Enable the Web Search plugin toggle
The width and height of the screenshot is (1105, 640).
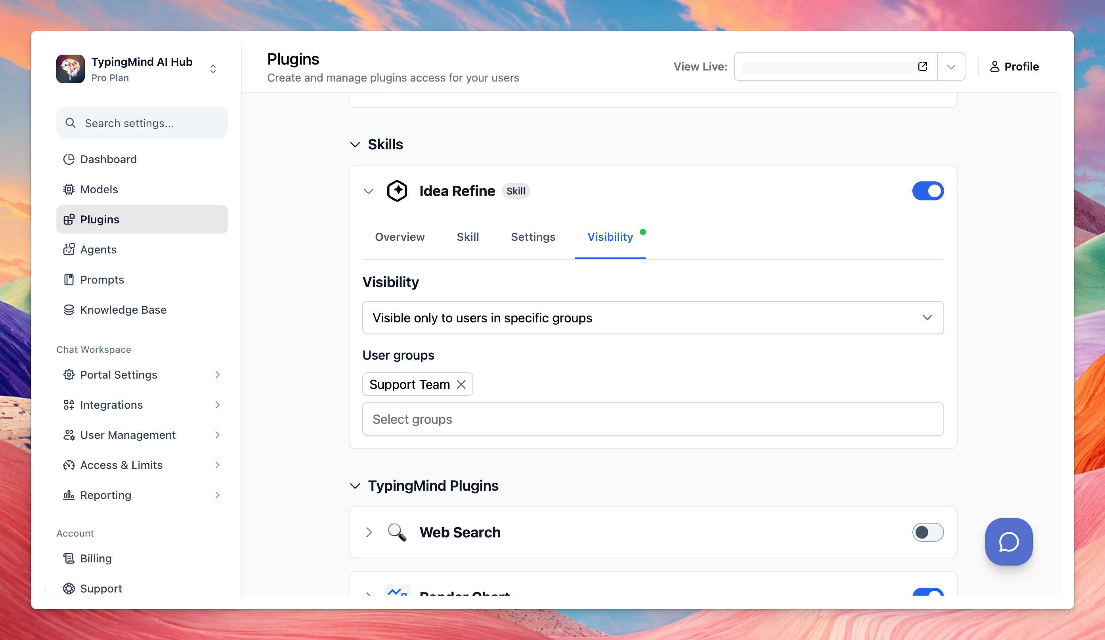pos(928,532)
